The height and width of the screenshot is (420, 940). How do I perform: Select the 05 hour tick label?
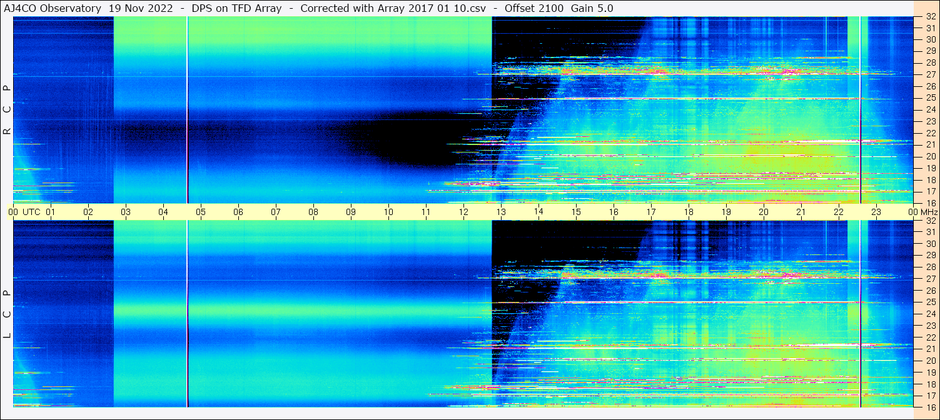[201, 212]
